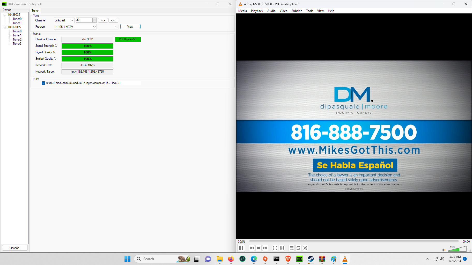Open the Program dropdown 105.1 KCTV
Viewport: 472px width, 265px height.
75,27
